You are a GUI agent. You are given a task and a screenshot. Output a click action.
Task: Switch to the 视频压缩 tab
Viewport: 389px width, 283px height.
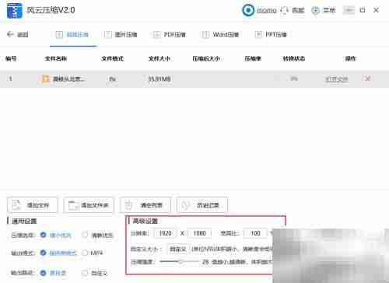point(72,34)
